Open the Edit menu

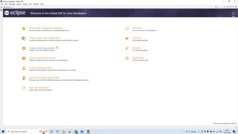pyautogui.click(x=6, y=4)
